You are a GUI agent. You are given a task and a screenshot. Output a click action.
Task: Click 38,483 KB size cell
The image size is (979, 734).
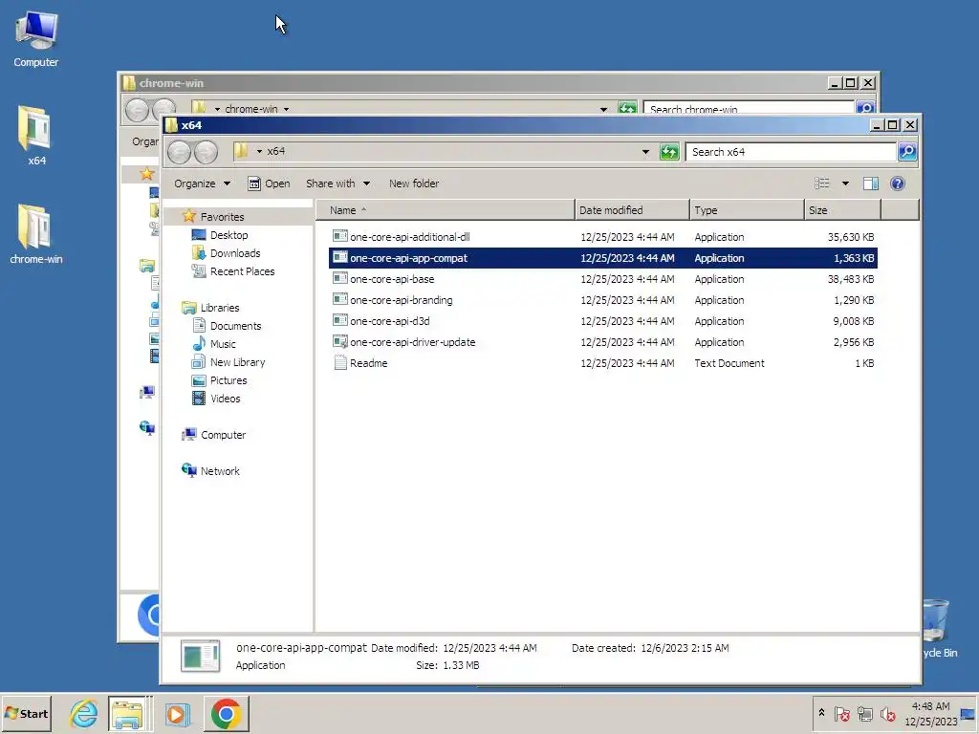click(x=850, y=278)
